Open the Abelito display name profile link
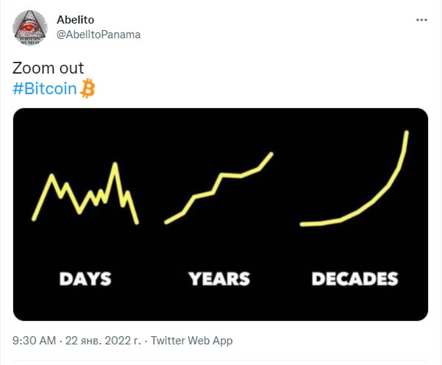442x365 pixels. (75, 19)
